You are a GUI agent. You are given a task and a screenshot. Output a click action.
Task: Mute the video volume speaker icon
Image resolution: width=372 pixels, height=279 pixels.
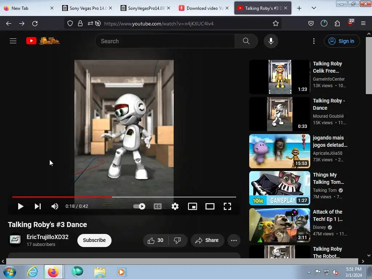[55, 206]
